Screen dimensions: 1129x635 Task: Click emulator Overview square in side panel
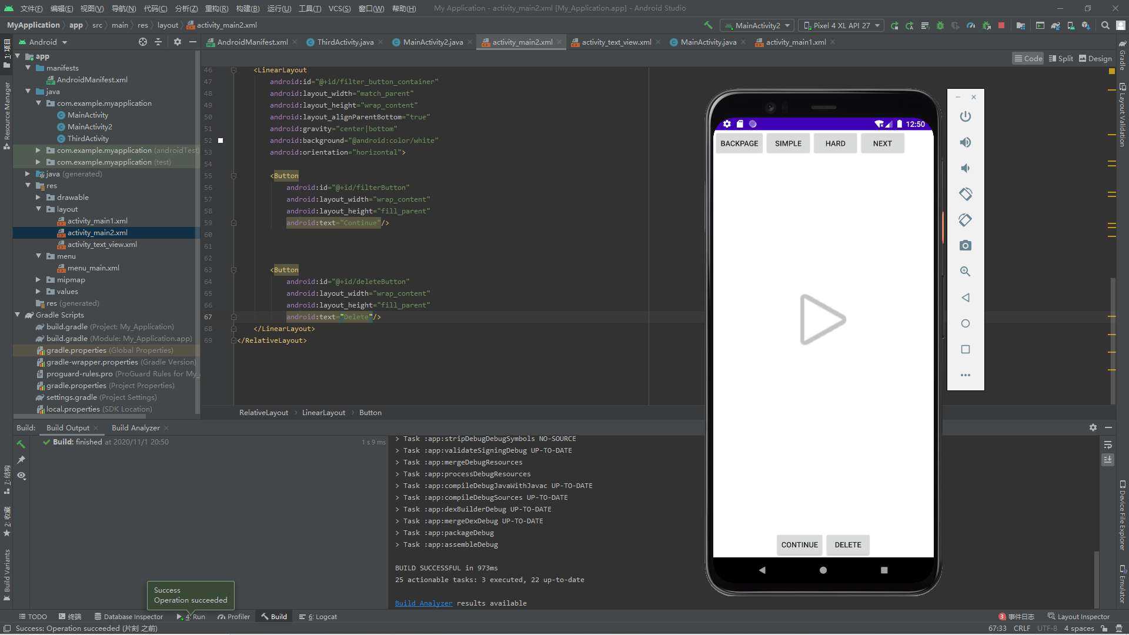(x=966, y=349)
